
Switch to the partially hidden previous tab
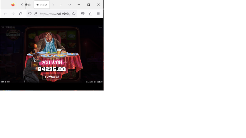click(28, 5)
